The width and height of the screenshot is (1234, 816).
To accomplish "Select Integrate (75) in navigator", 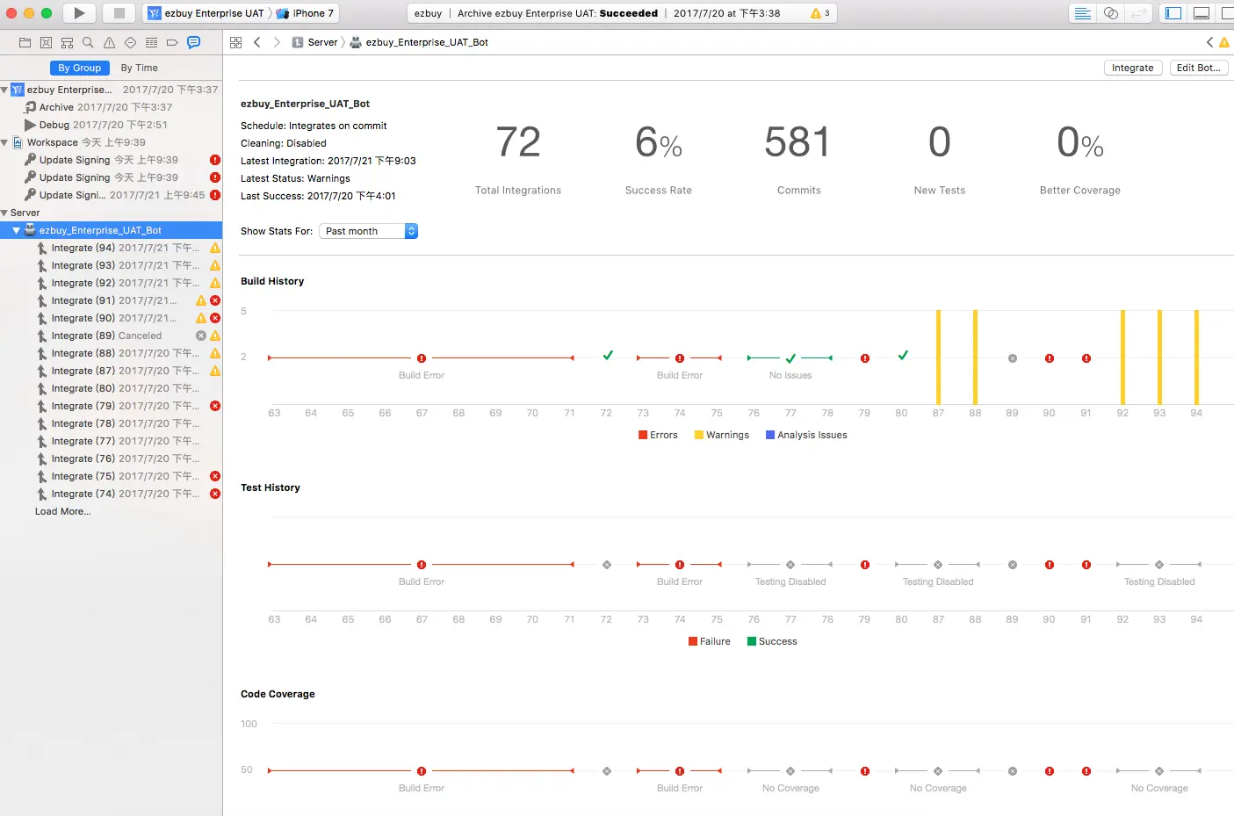I will (111, 476).
